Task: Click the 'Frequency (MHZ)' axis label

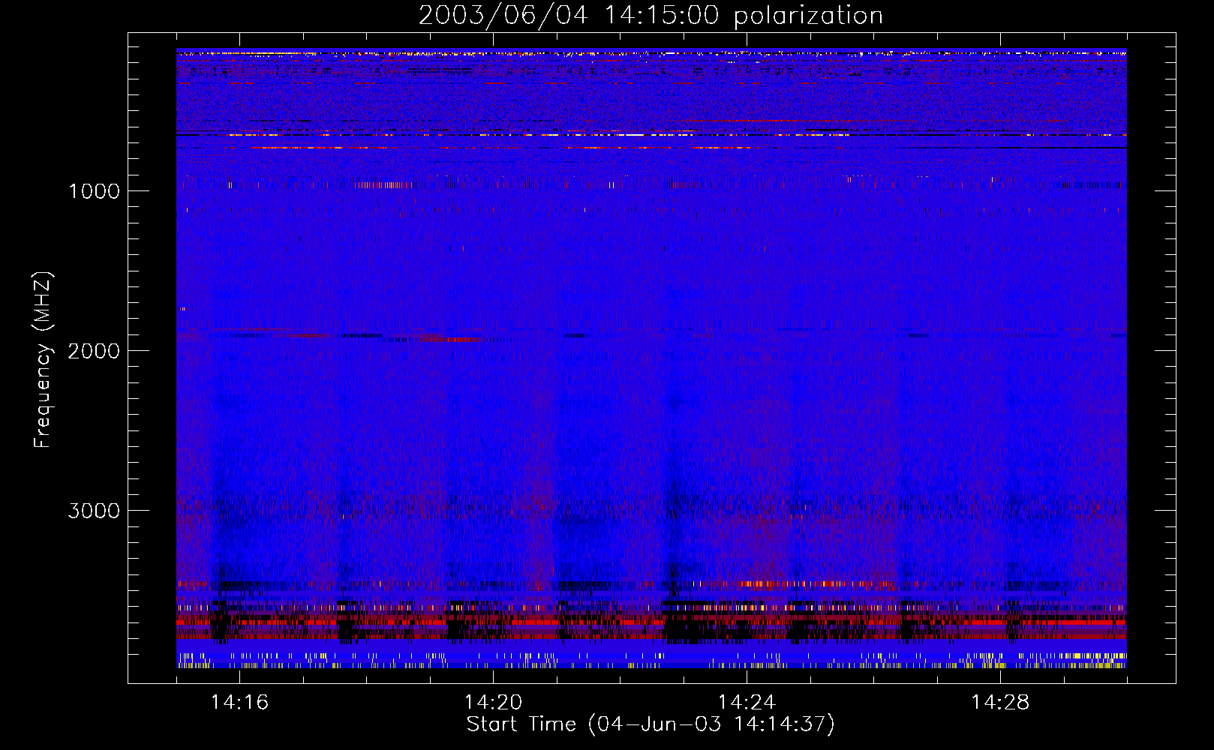Action: pyautogui.click(x=43, y=360)
